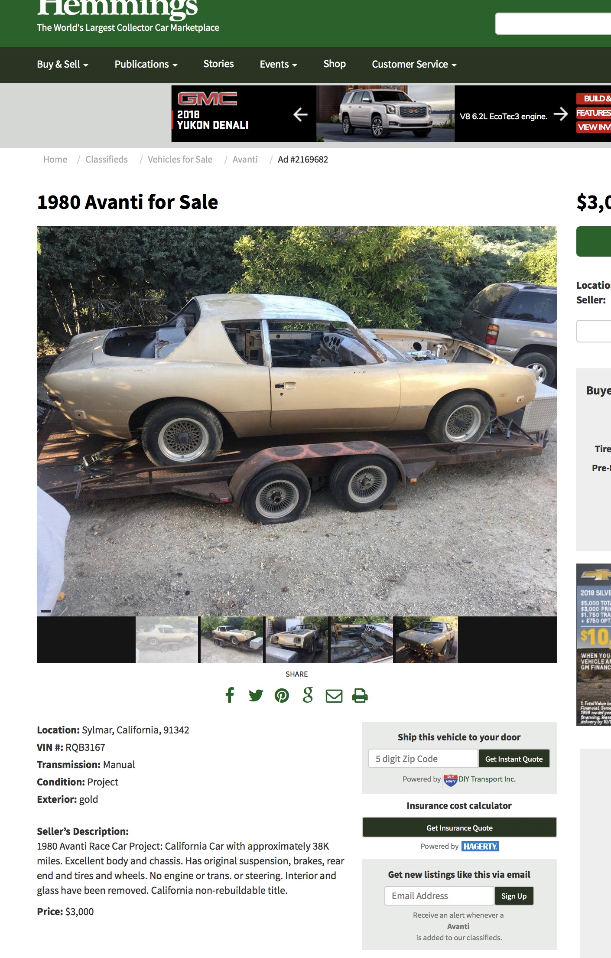Share listing via Google Plus icon

308,695
